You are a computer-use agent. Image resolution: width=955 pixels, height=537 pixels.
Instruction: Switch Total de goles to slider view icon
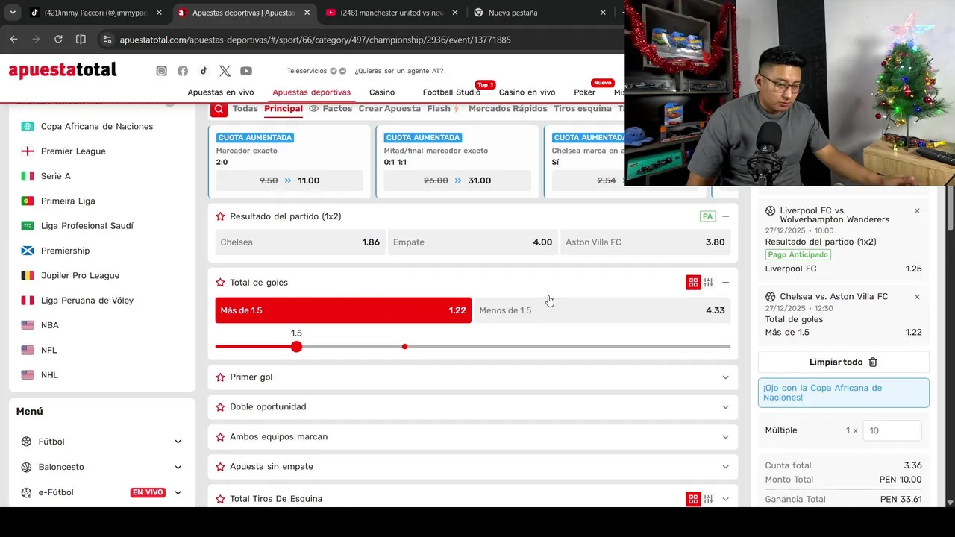coord(708,283)
